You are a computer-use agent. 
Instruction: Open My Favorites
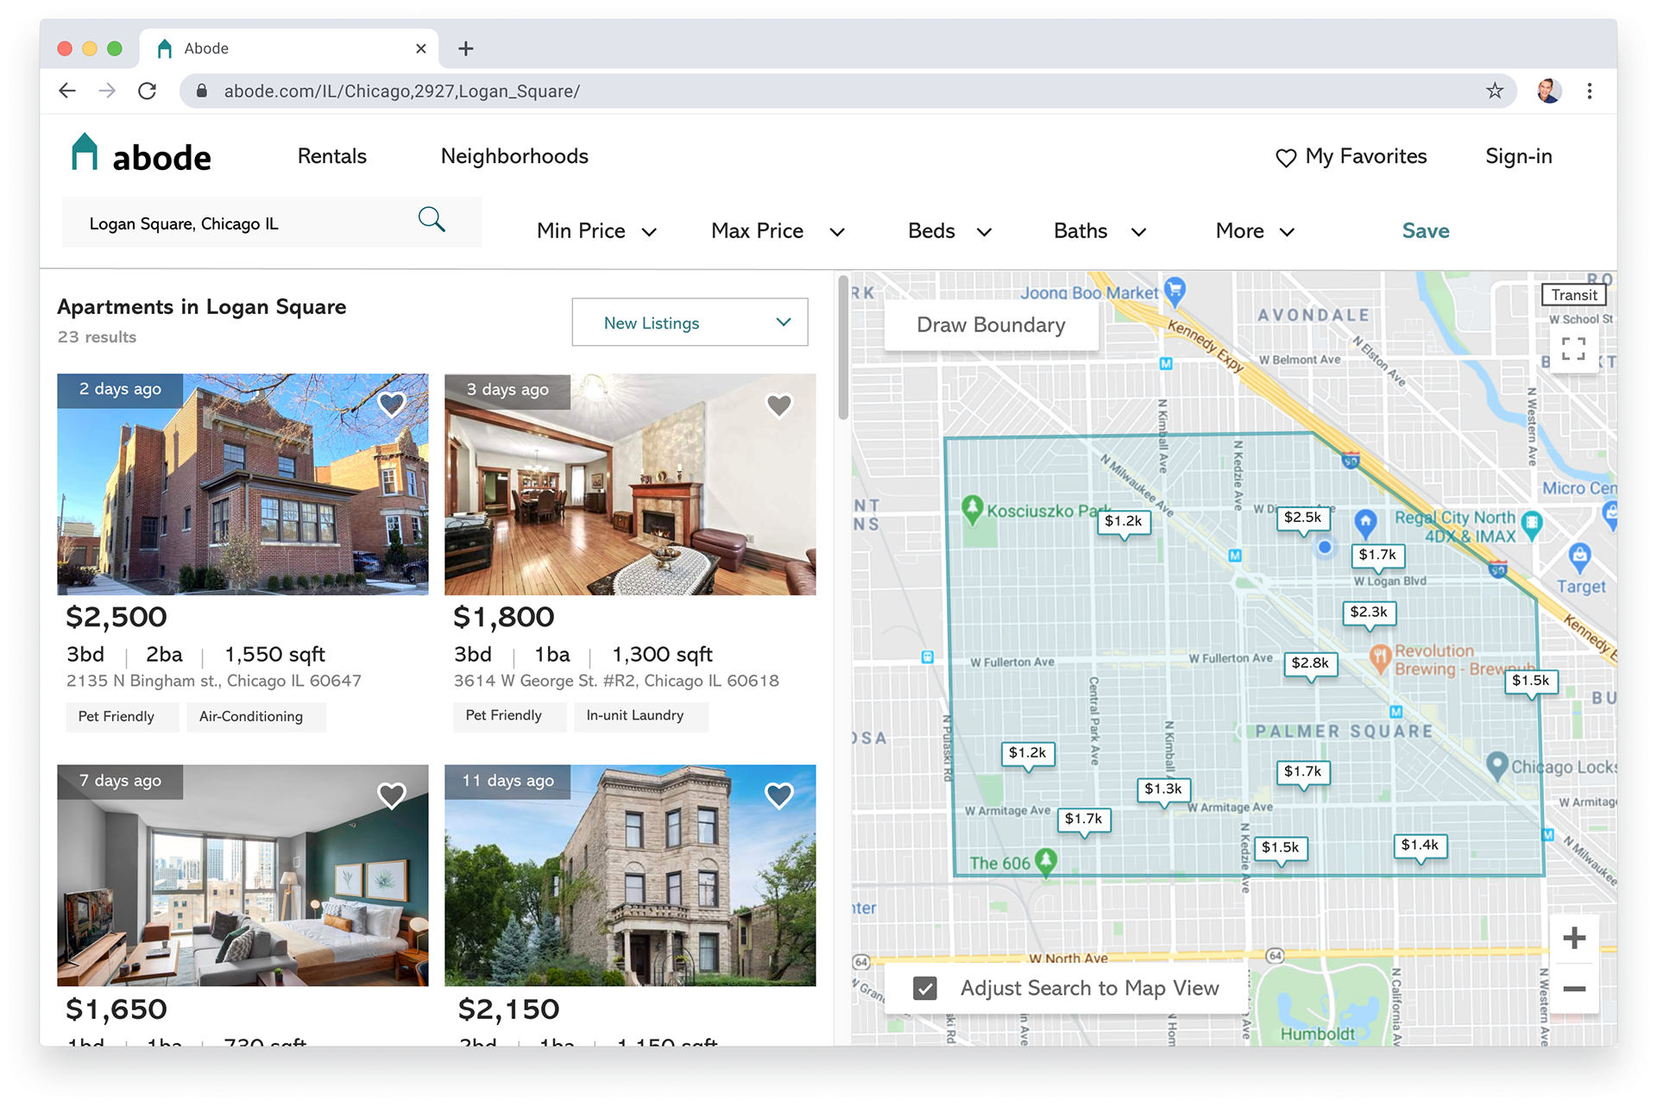pyautogui.click(x=1351, y=156)
